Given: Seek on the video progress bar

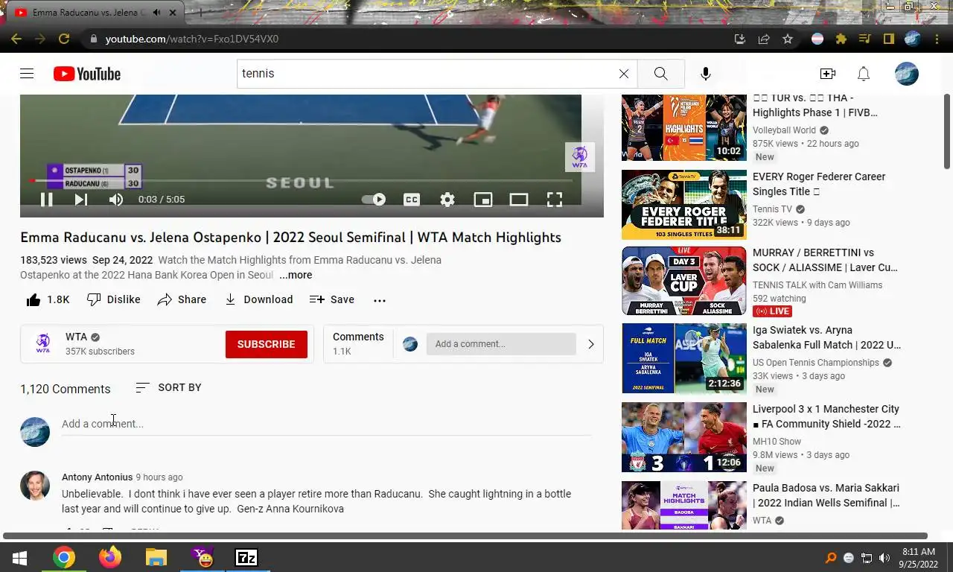Looking at the screenshot, I should pos(302,181).
